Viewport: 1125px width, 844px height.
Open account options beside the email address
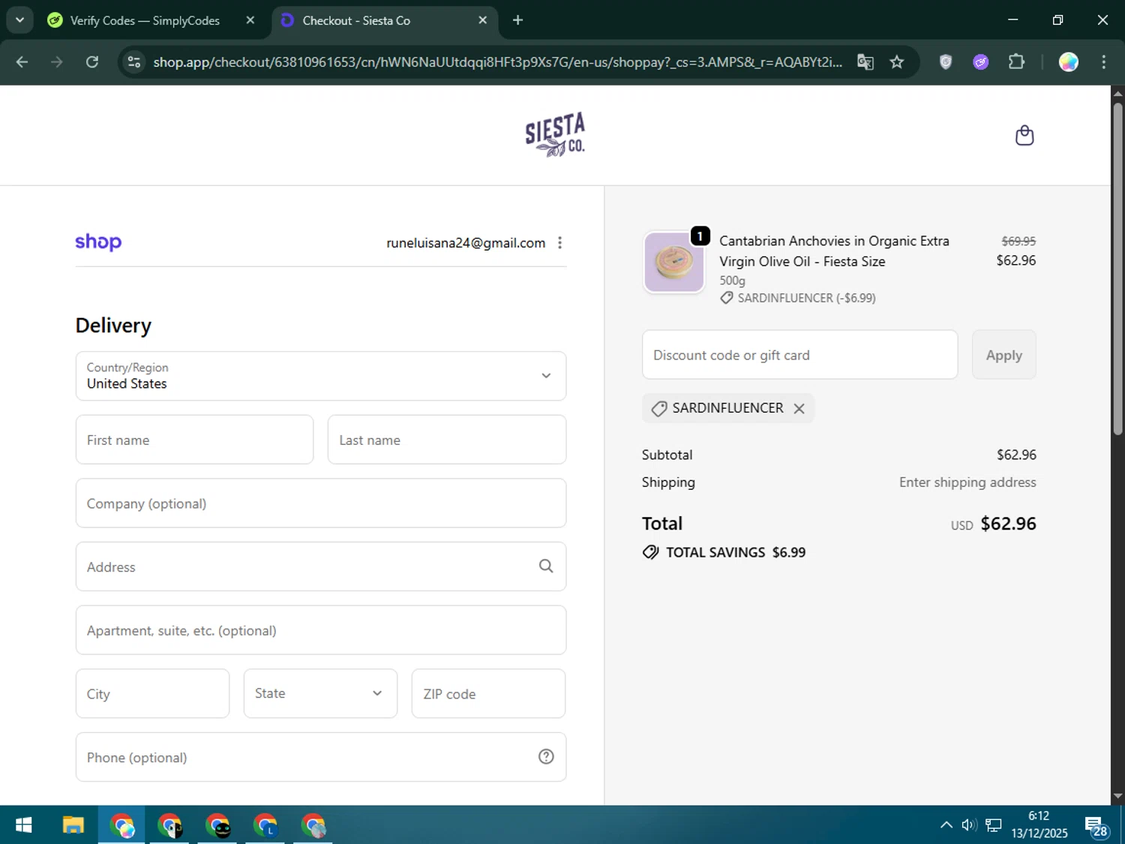(x=559, y=242)
